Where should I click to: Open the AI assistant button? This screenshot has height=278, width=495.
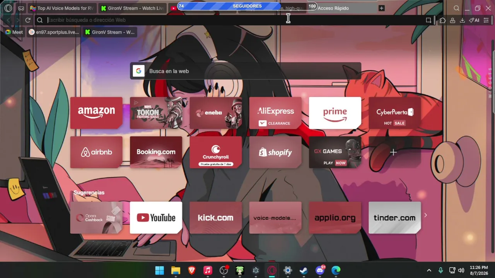tap(474, 20)
